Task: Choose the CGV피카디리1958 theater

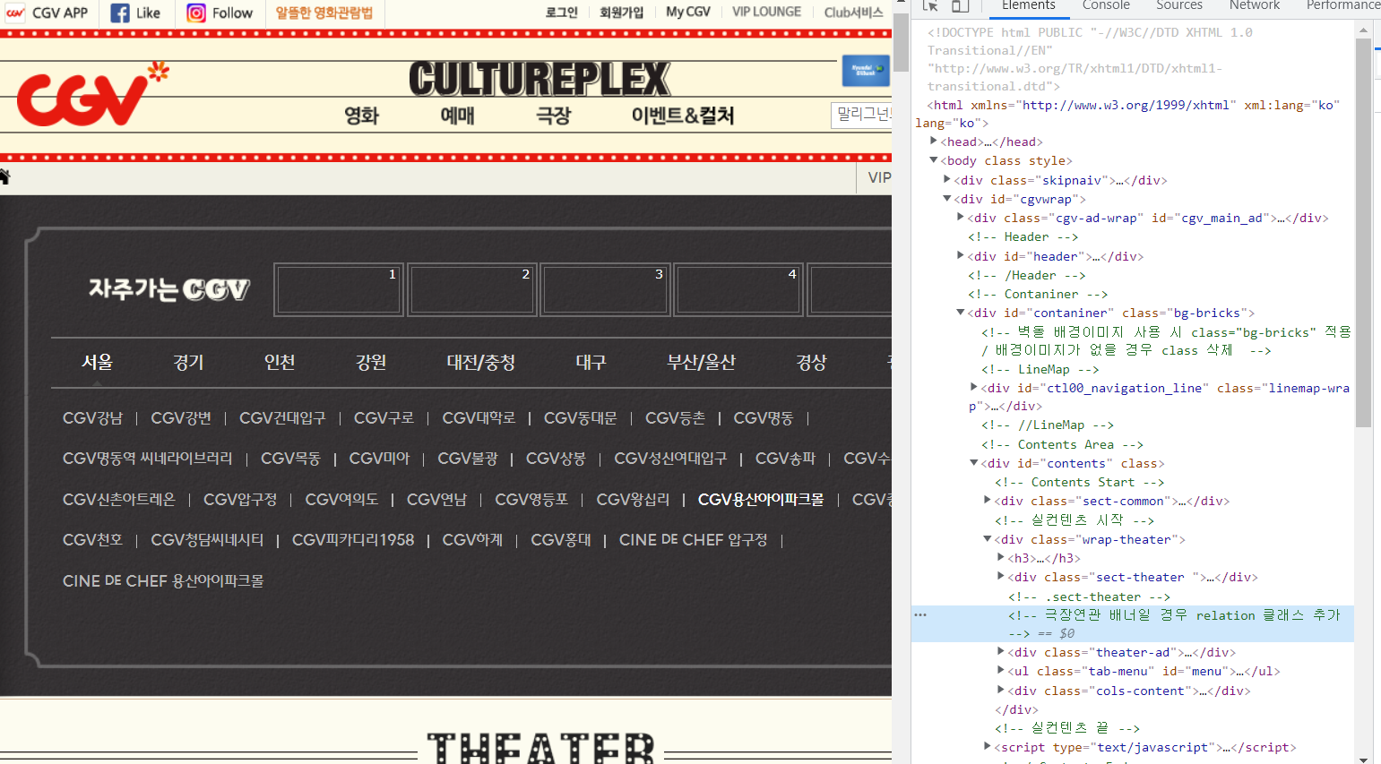Action: [353, 540]
